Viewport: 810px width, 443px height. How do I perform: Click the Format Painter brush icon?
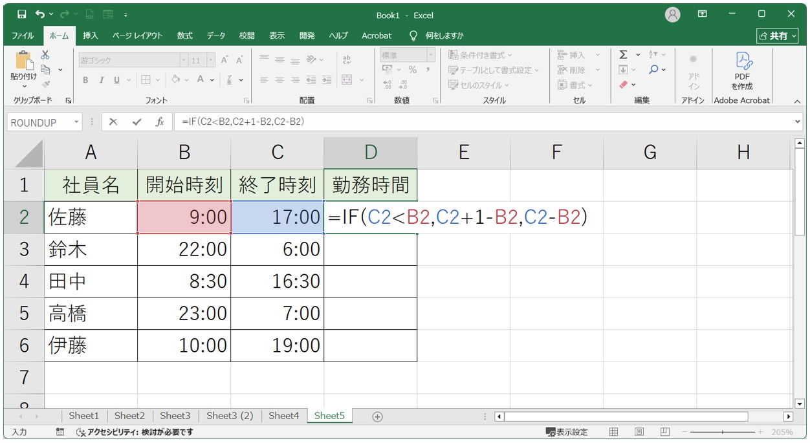coord(45,83)
